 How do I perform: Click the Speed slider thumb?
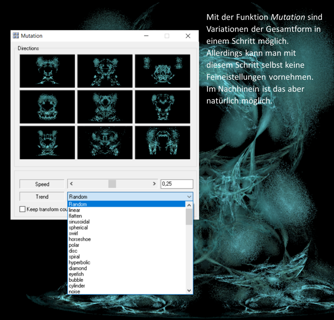pos(112,184)
